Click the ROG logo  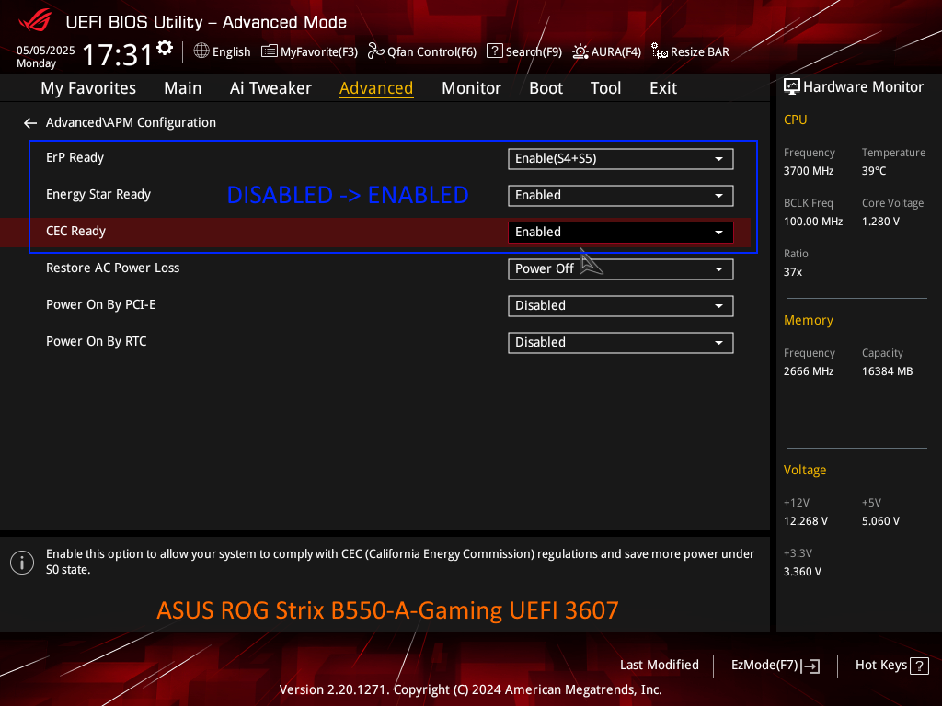pyautogui.click(x=35, y=21)
